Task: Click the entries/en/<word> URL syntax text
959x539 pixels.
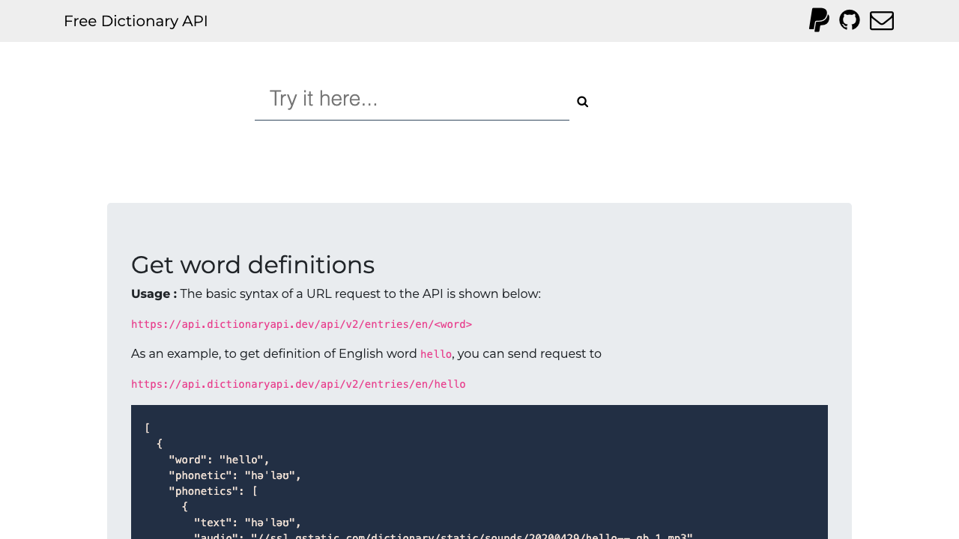Action: click(301, 324)
